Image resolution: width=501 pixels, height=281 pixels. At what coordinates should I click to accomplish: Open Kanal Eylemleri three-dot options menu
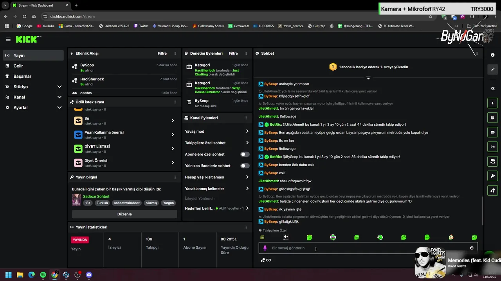246,118
